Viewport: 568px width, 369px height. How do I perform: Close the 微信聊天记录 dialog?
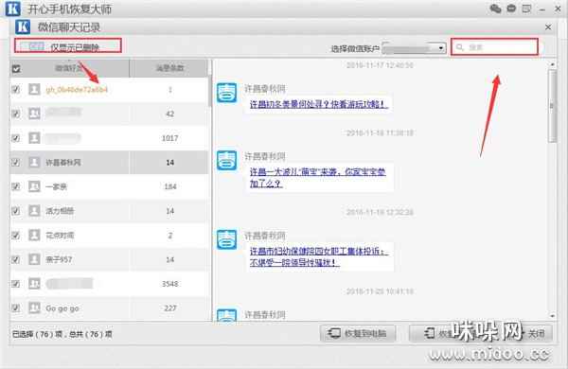pos(548,27)
